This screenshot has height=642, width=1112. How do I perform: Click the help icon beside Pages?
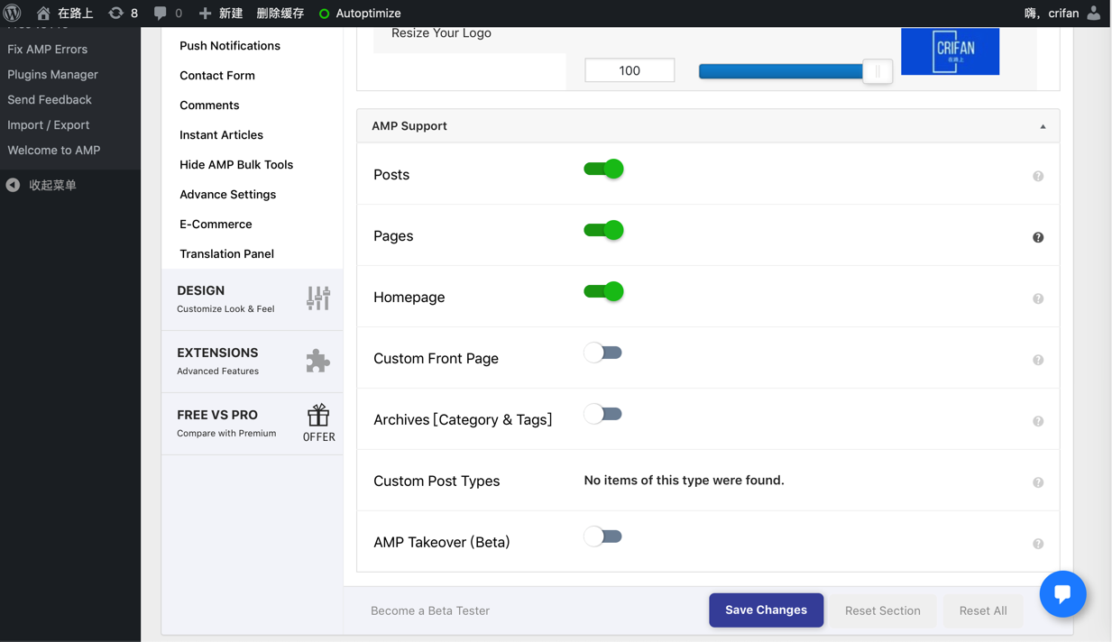1038,237
